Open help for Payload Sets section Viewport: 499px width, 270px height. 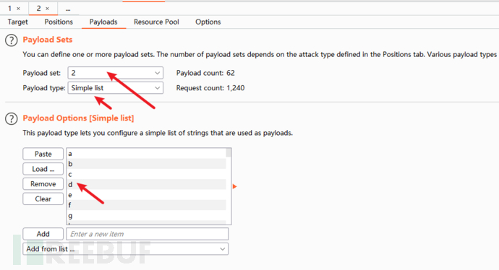12,40
